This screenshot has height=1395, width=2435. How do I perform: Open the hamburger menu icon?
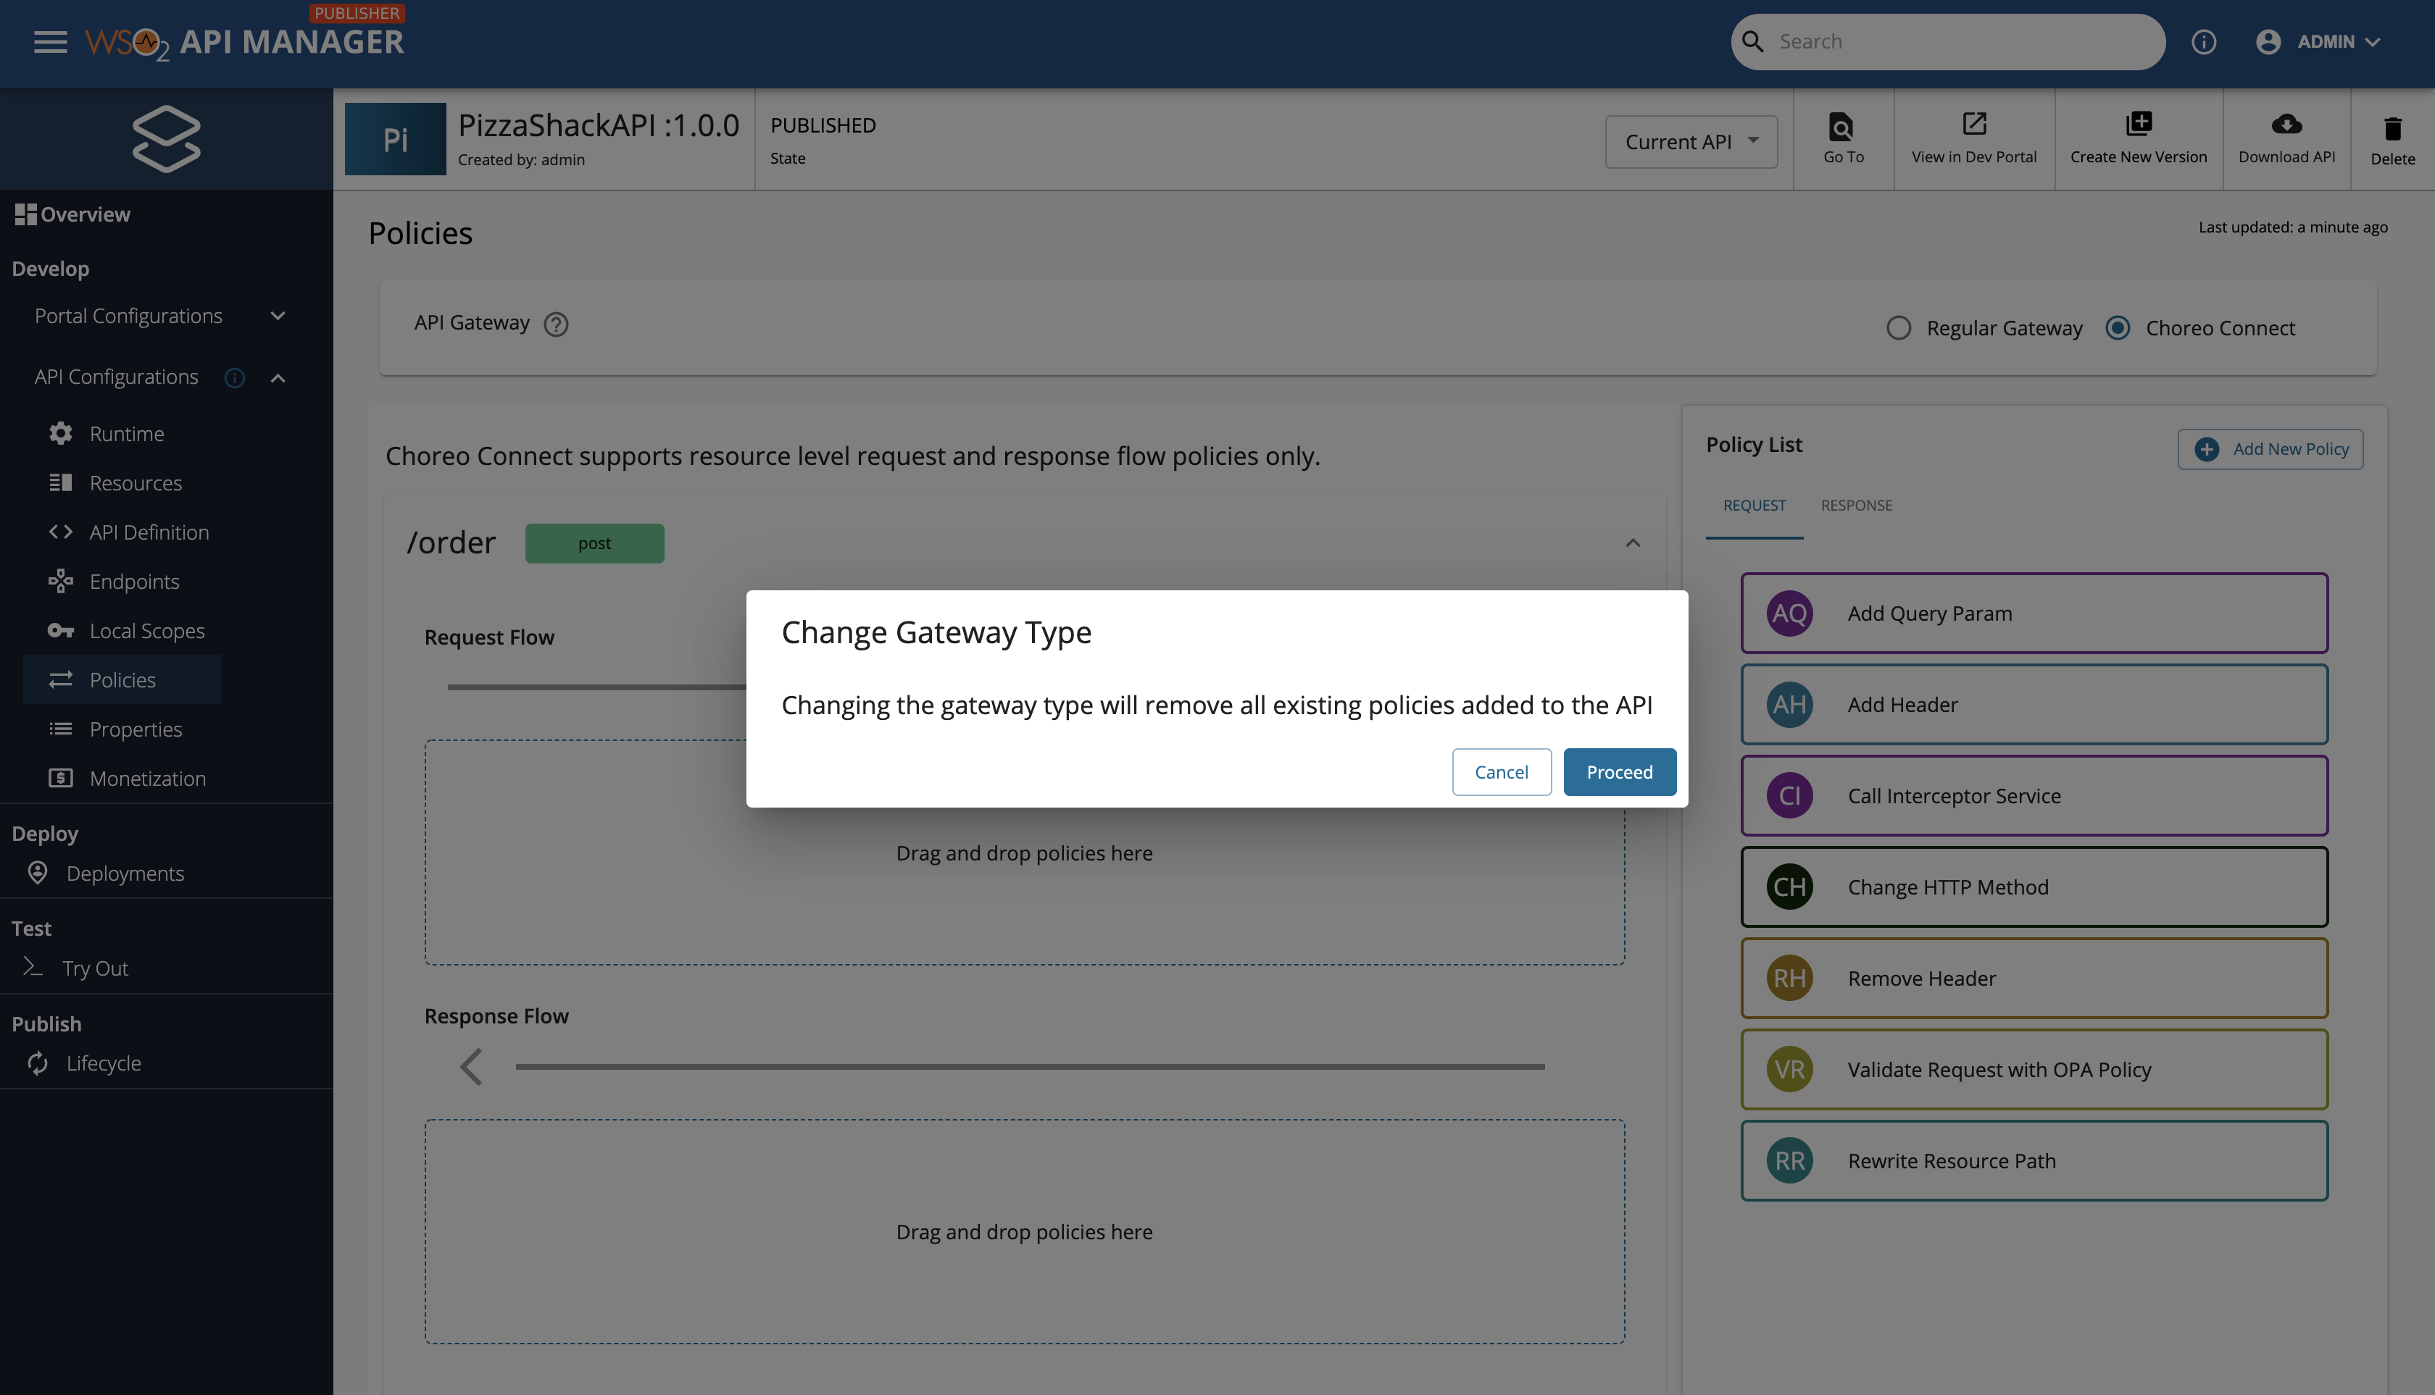pos(50,41)
